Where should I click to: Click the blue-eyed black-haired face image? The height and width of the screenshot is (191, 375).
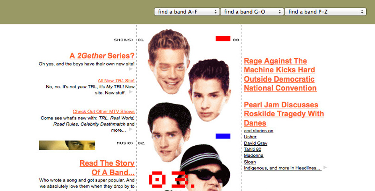click(x=169, y=133)
